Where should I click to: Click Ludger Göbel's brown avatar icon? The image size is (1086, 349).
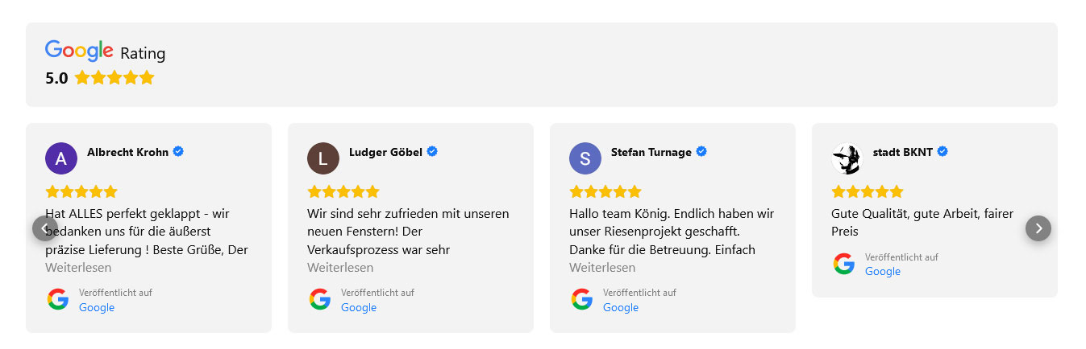(323, 158)
